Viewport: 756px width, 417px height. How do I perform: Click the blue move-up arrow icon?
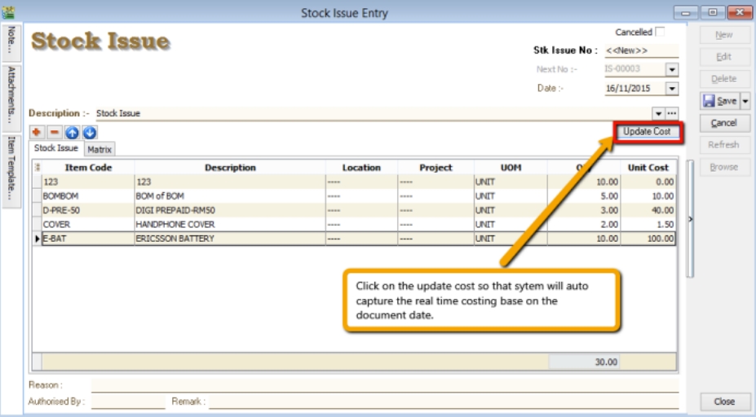pos(72,132)
